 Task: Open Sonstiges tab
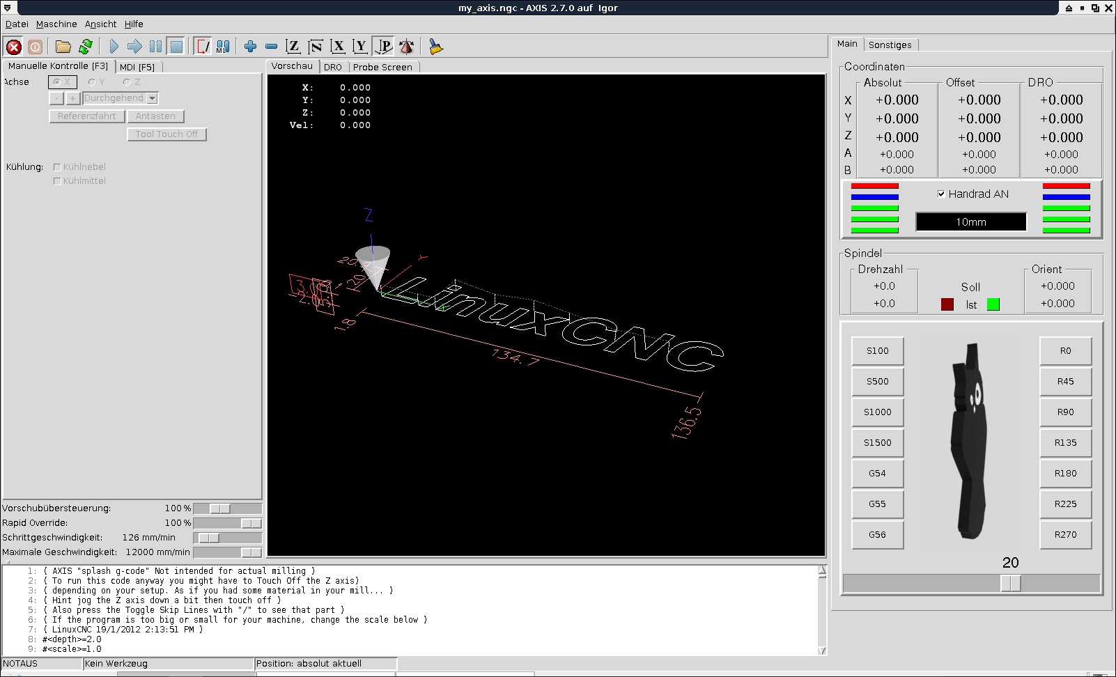coord(890,45)
